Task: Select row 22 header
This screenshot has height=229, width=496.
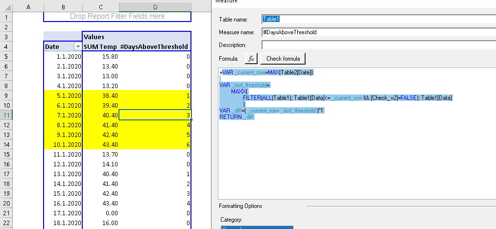Action: (x=6, y=223)
